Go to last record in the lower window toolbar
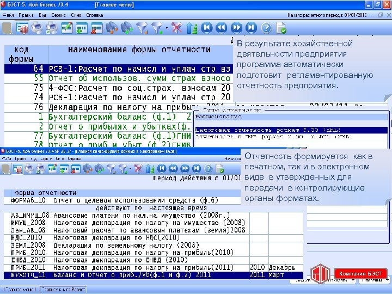 197,169
